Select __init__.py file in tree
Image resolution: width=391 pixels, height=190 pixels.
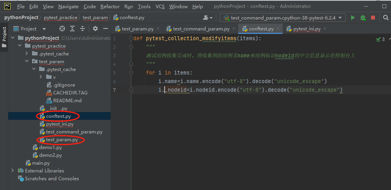tap(57, 108)
